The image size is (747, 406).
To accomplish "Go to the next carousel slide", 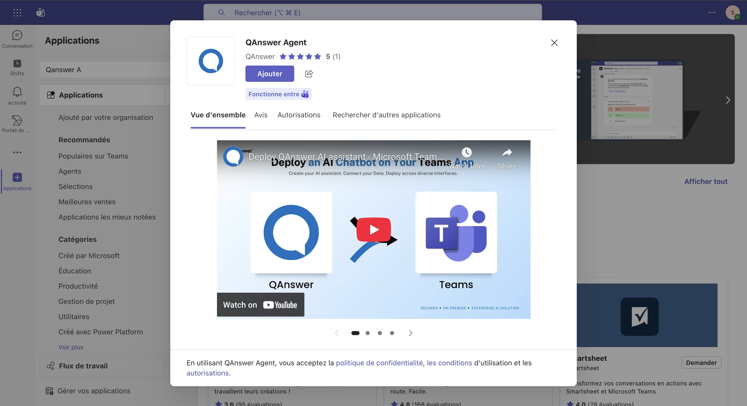I will pyautogui.click(x=410, y=333).
